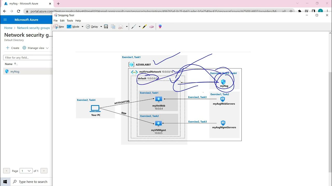
Task: Click the Exercise2, Task4 label
Action: [86, 100]
